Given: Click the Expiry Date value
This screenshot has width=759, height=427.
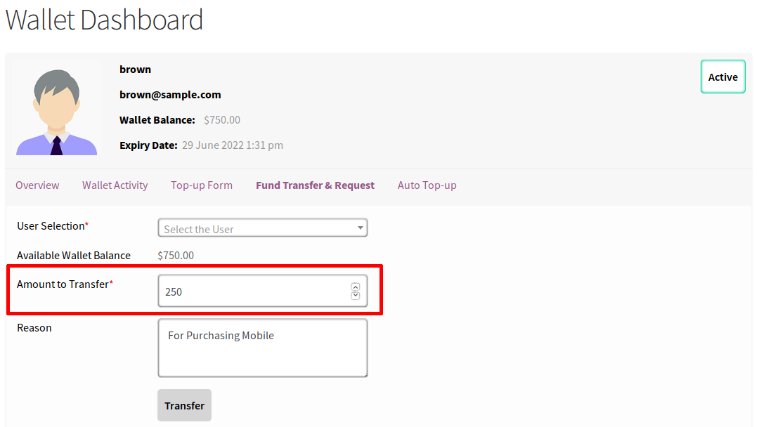Looking at the screenshot, I should point(232,145).
